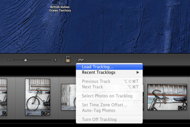Choose Load Tracklog... from the menu
The height and width of the screenshot is (127, 190).
click(x=109, y=67)
